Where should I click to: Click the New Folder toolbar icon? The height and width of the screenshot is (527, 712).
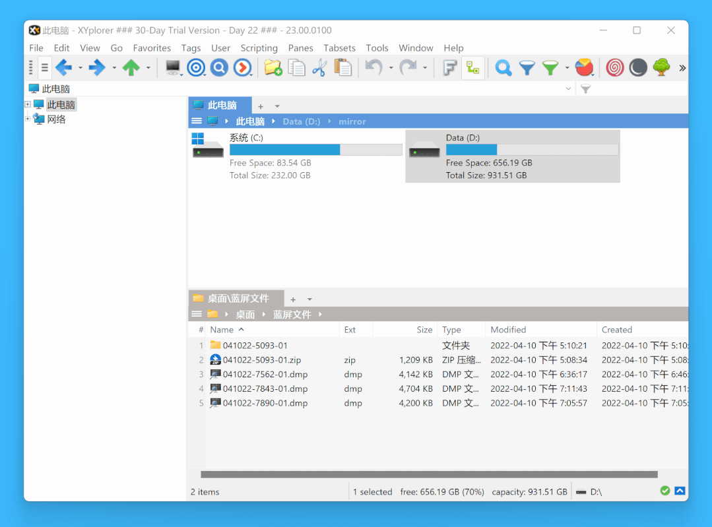(x=273, y=68)
